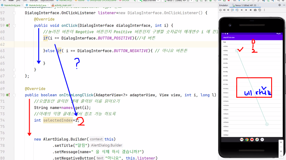Click the onClick method name on line 59

[69, 26]
